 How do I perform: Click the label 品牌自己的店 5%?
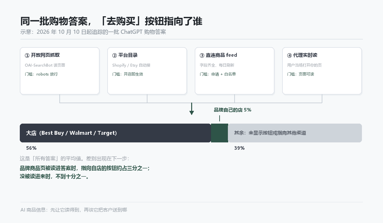232,110
